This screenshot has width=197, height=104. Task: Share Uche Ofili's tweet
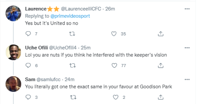(160, 65)
